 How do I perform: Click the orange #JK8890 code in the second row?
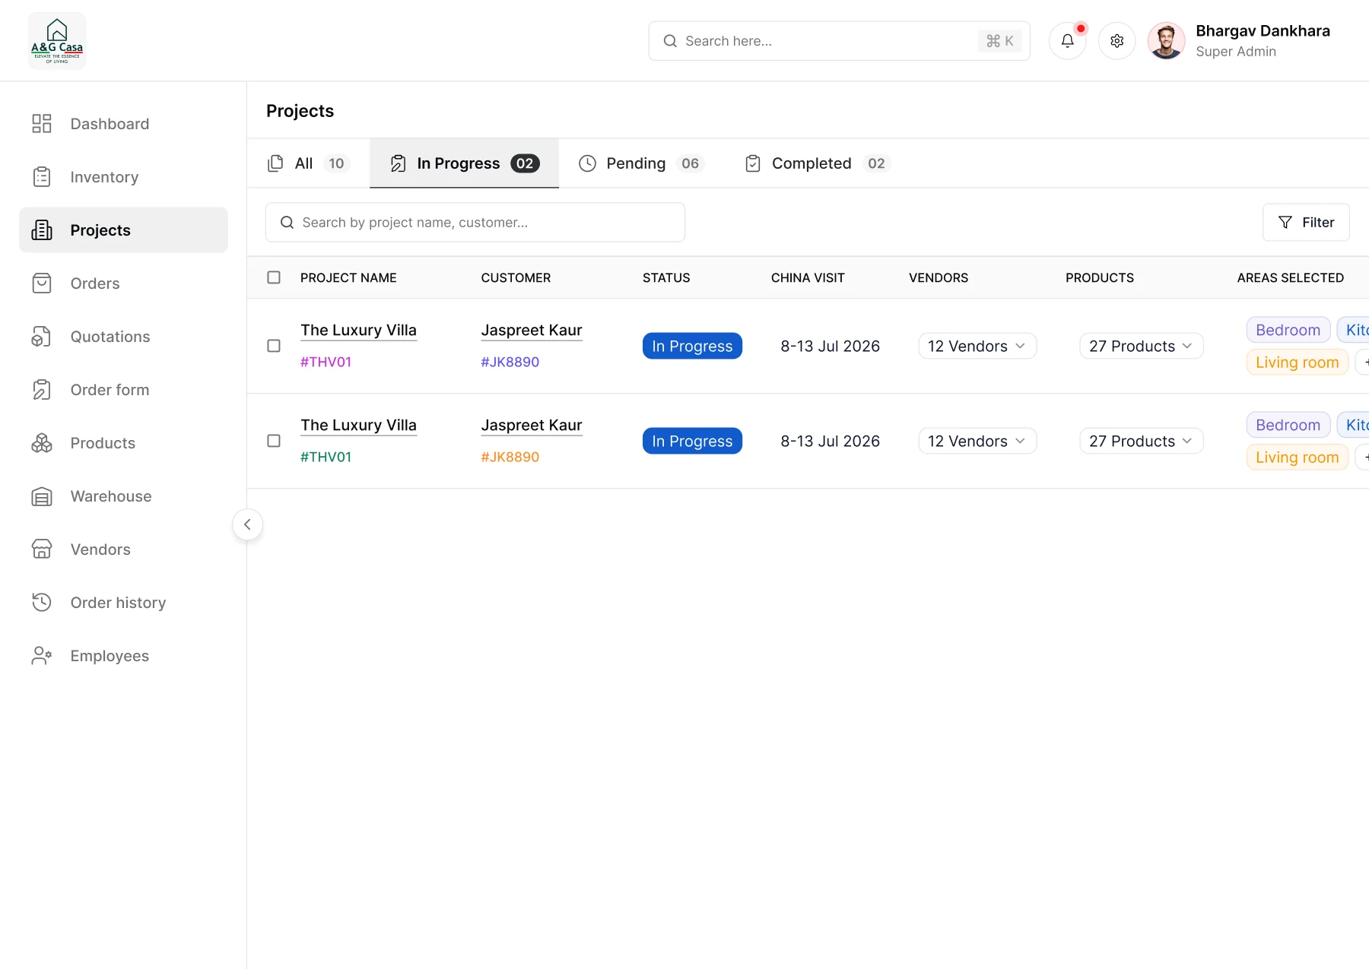tap(510, 457)
